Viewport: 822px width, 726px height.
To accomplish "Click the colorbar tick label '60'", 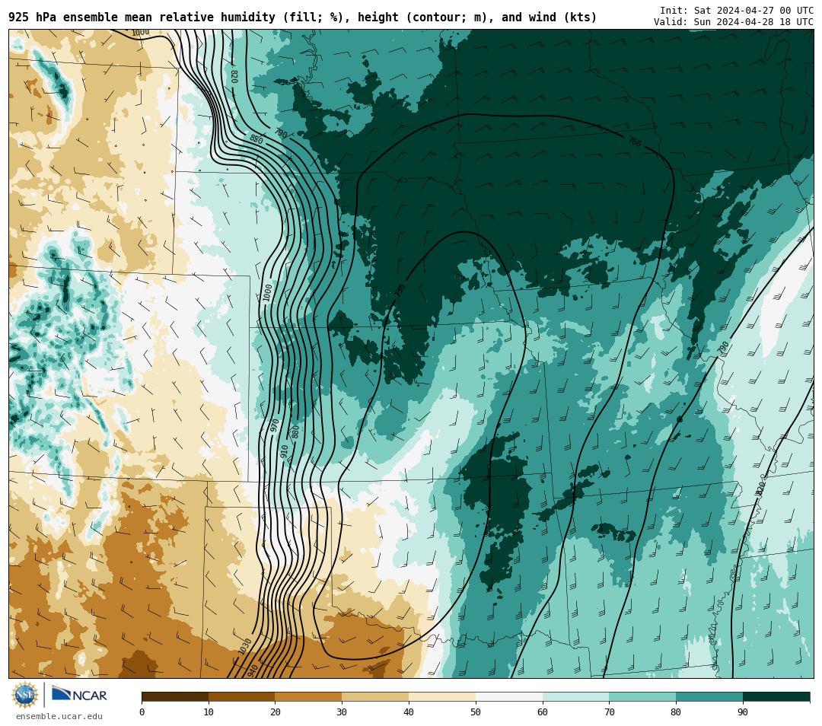I will 543,712.
